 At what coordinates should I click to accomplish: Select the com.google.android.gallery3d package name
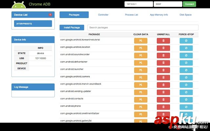click(x=76, y=121)
